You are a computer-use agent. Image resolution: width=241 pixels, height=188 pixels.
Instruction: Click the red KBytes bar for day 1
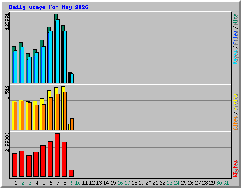(x=15, y=165)
